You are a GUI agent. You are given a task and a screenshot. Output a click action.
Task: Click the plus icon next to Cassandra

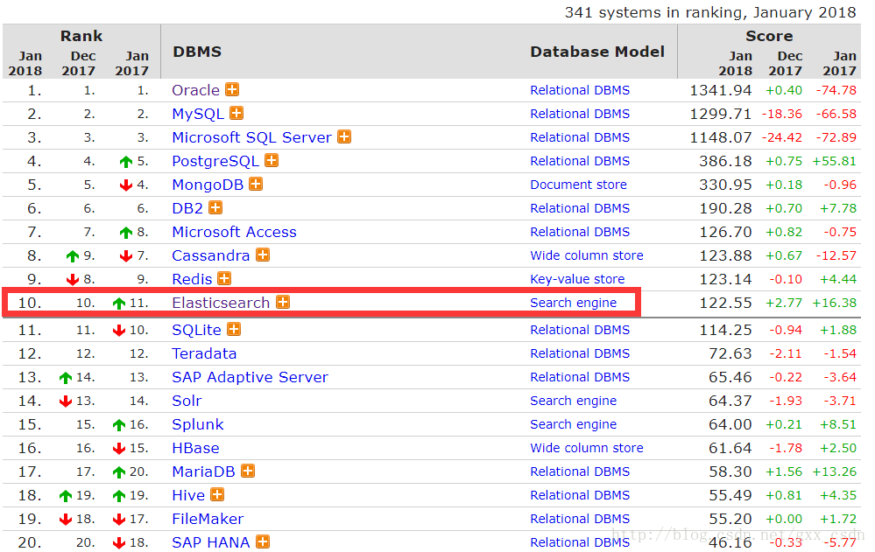click(262, 255)
